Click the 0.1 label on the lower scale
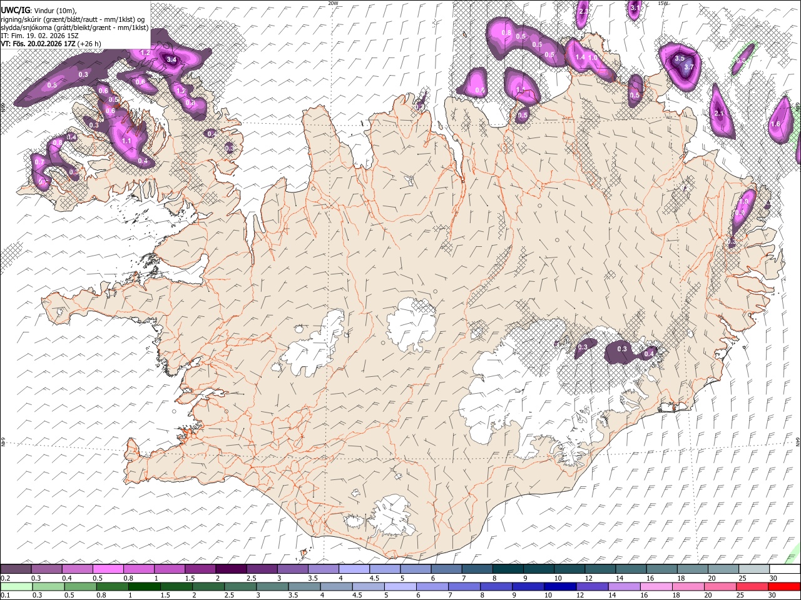 click(5, 596)
